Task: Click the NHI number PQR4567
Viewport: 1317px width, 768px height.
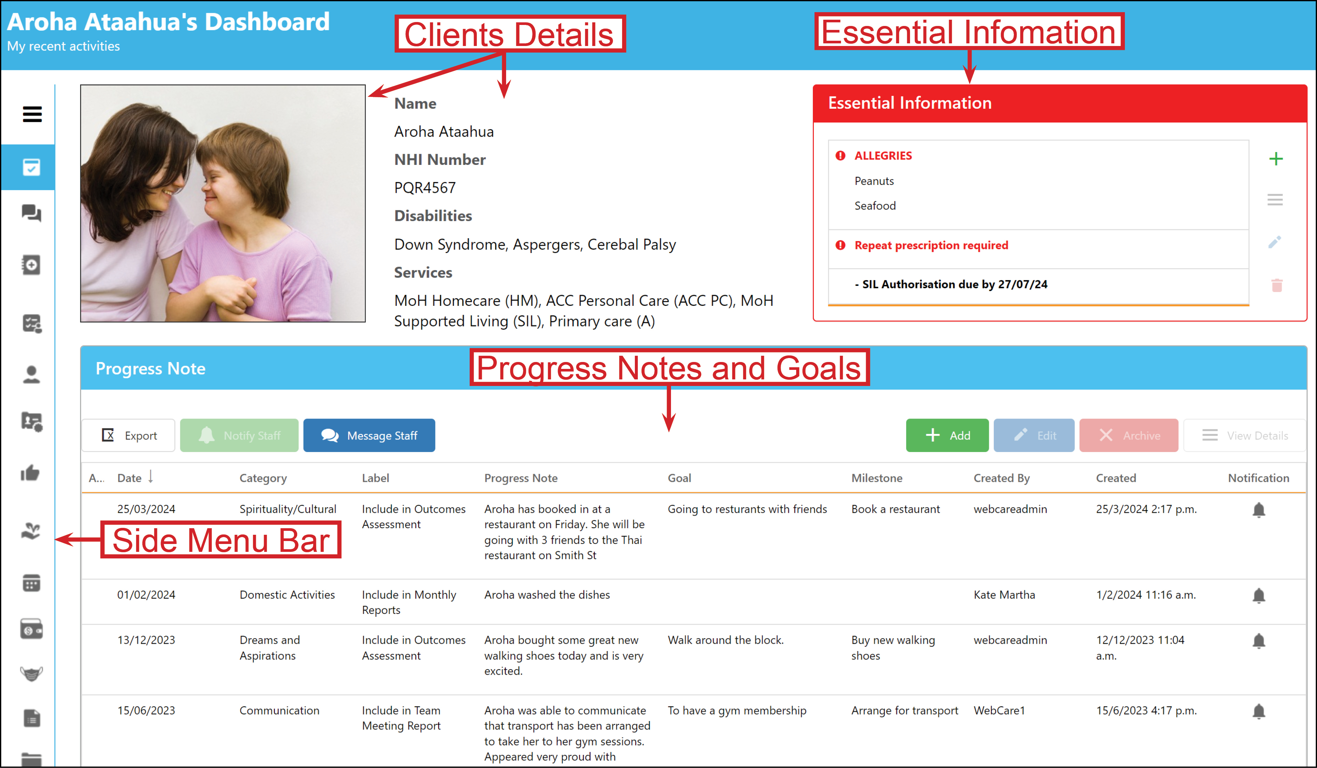Action: pos(424,187)
